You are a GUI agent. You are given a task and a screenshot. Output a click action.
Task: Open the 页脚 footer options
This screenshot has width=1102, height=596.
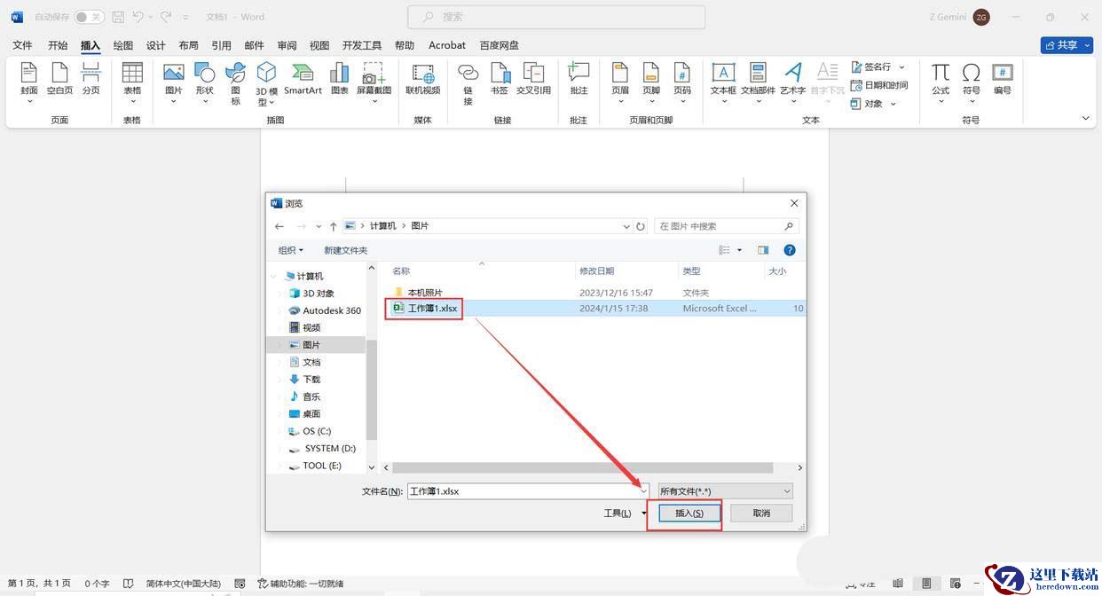651,82
